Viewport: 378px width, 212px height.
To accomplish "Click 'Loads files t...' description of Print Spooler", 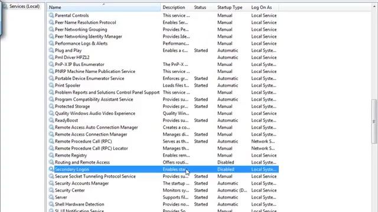I will pos(176,85).
